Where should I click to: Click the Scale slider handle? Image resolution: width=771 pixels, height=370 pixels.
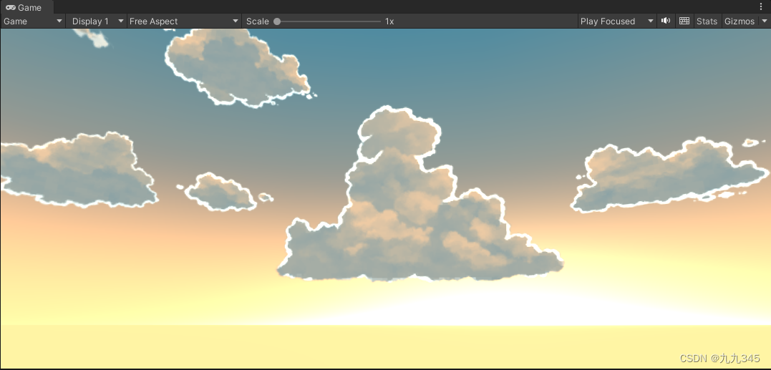[277, 21]
